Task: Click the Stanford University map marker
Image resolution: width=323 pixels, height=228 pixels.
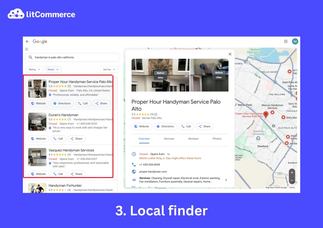Action: [258, 139]
